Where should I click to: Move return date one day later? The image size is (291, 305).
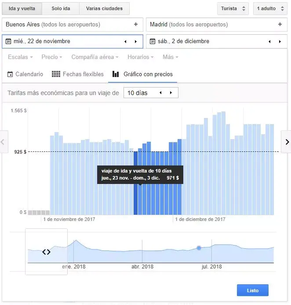click(280, 41)
